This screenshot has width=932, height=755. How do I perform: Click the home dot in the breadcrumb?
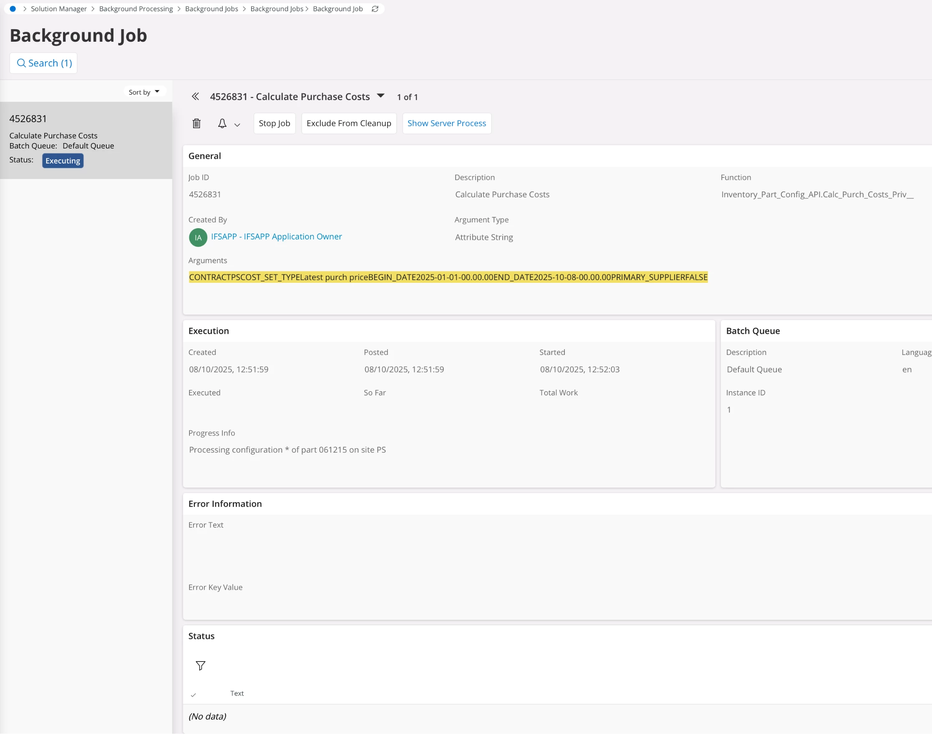tap(13, 9)
